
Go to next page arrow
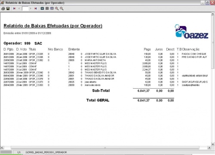pyautogui.click(x=31, y=9)
